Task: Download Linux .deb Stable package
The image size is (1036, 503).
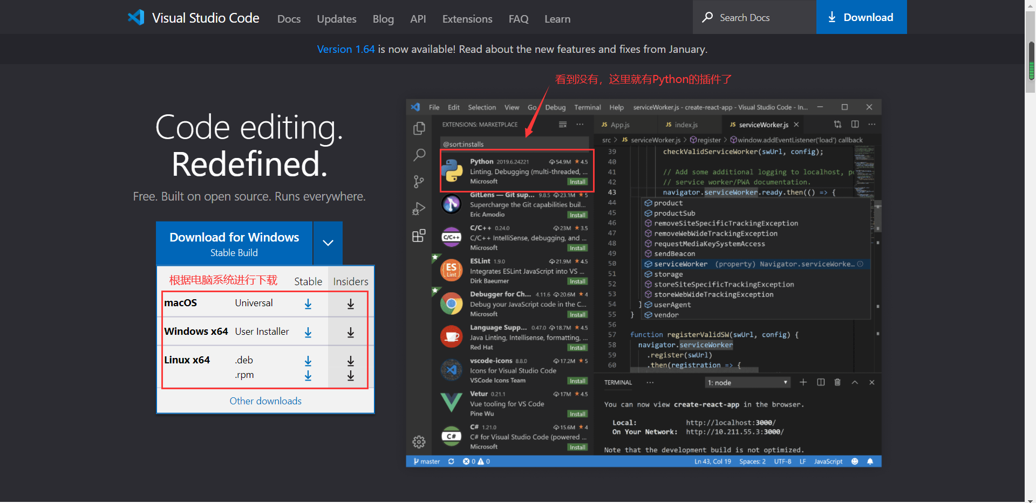Action: coord(308,361)
